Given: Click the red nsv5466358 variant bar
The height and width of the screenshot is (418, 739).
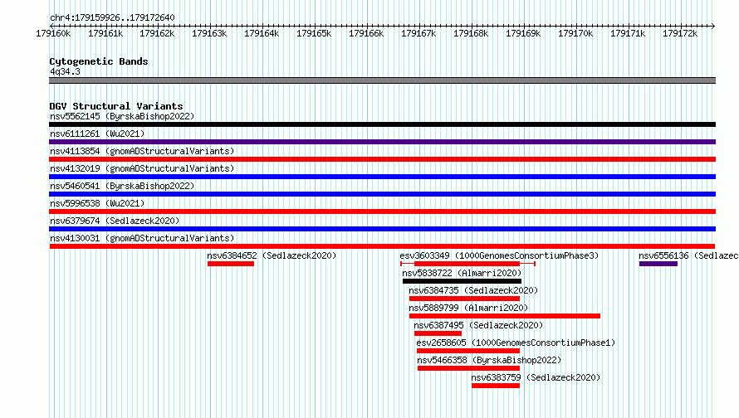Looking at the screenshot, I should pos(468,368).
